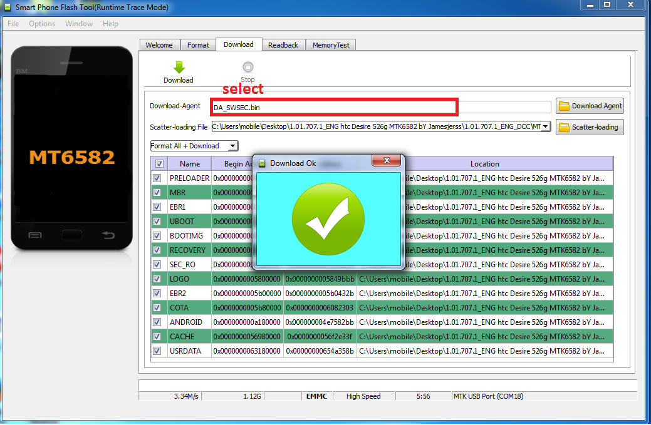
Task: Click the MT6582 phone image
Action: point(72,148)
